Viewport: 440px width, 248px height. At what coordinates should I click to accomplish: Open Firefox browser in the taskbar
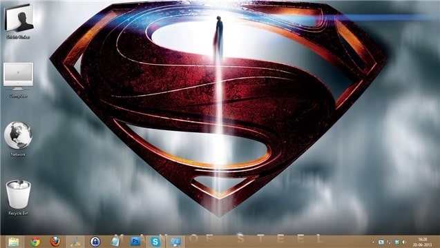(55, 241)
